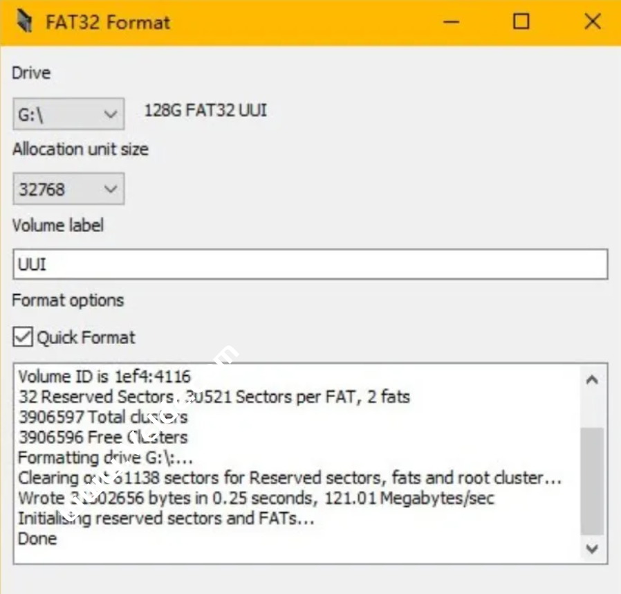621x594 pixels.
Task: Click the Format options section label
Action: (x=68, y=300)
